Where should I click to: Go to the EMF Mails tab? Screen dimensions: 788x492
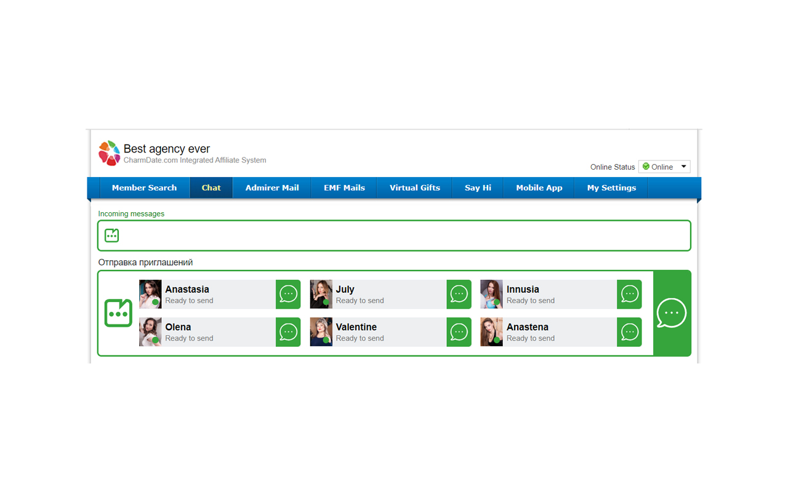(344, 188)
